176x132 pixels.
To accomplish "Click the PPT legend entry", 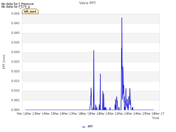I will click(87, 127).
